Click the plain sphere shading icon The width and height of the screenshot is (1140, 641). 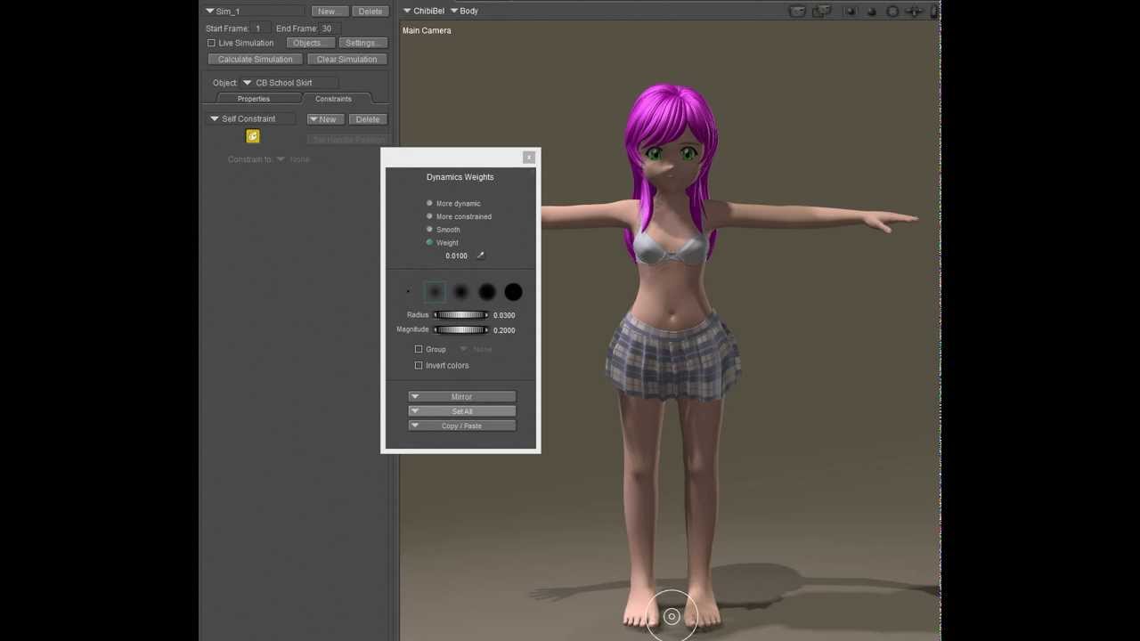click(x=871, y=12)
